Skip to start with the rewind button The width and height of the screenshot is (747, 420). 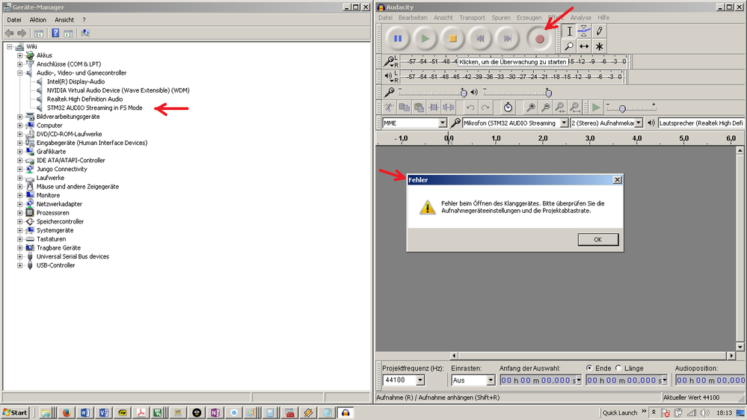(x=480, y=39)
